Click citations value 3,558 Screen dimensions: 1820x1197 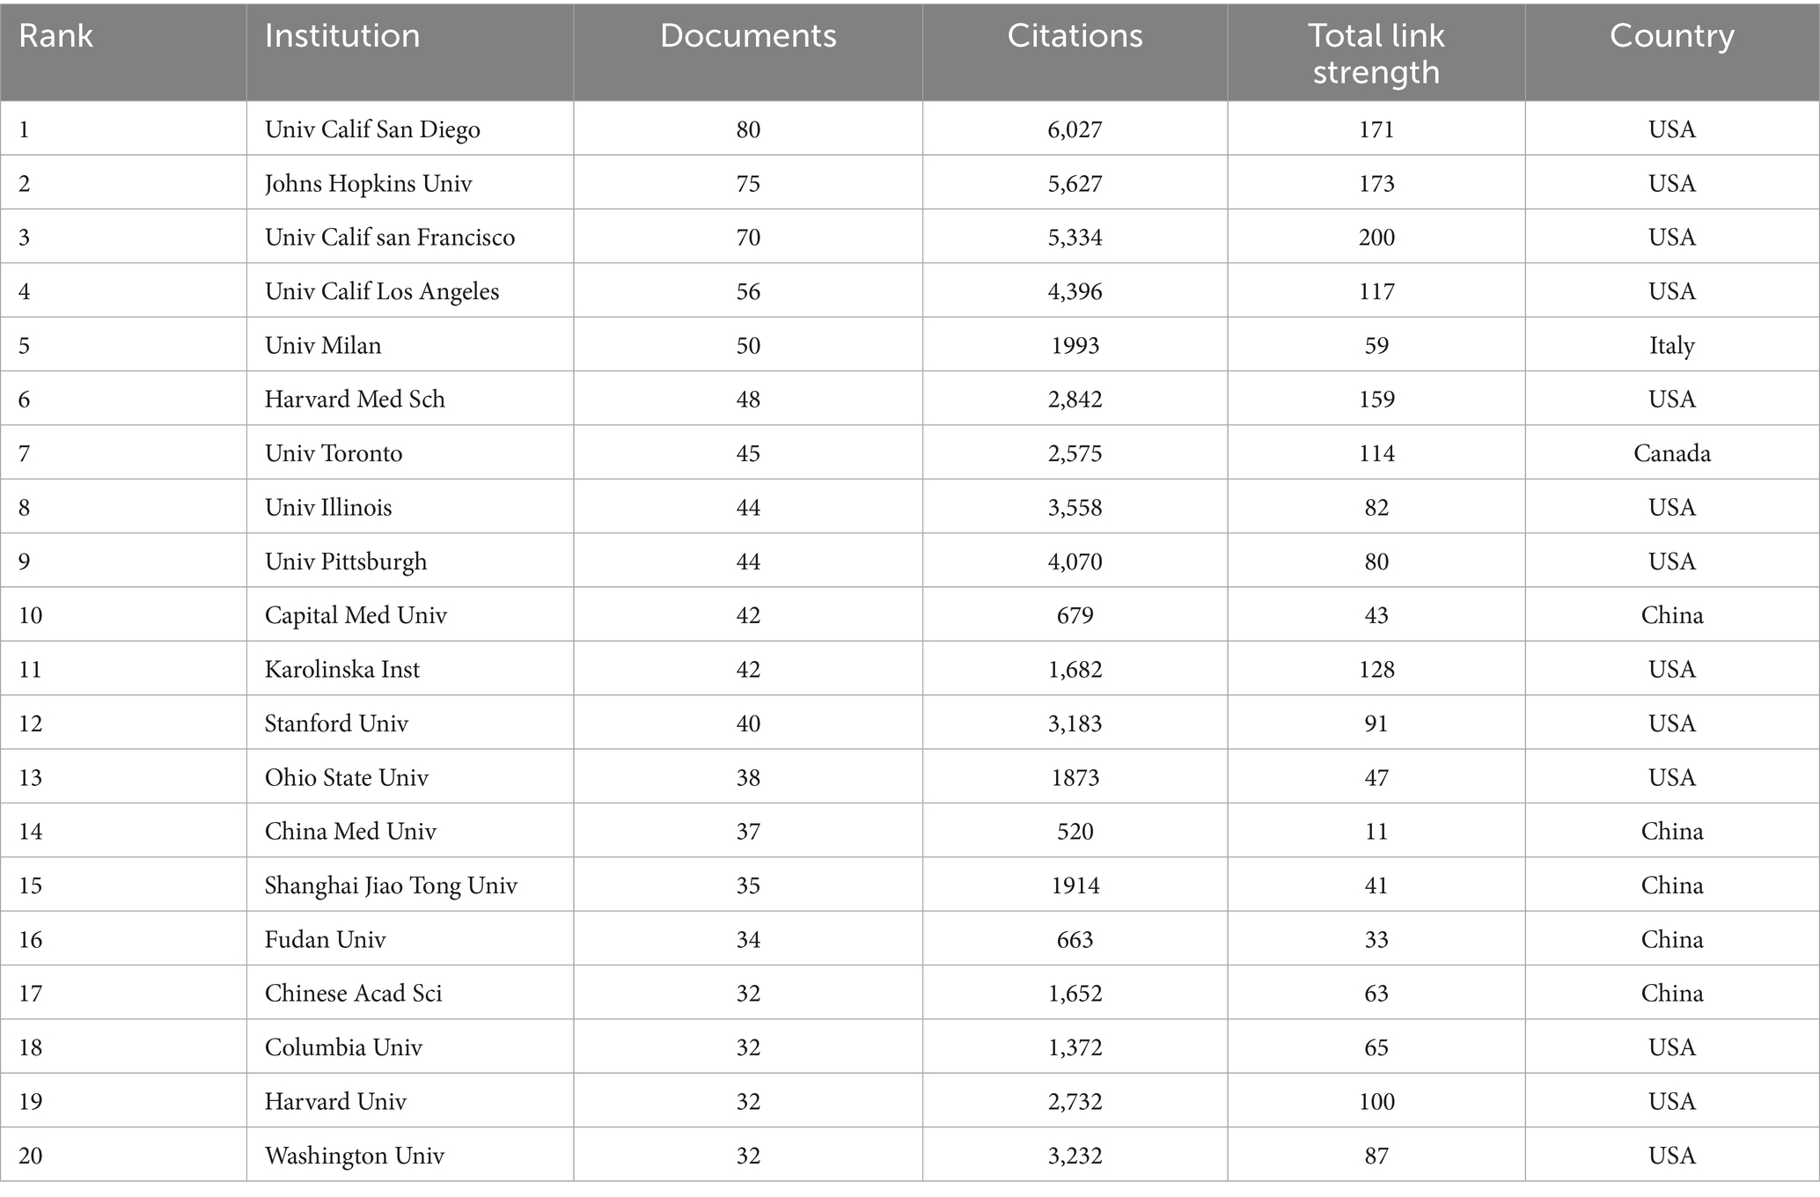click(x=1075, y=507)
